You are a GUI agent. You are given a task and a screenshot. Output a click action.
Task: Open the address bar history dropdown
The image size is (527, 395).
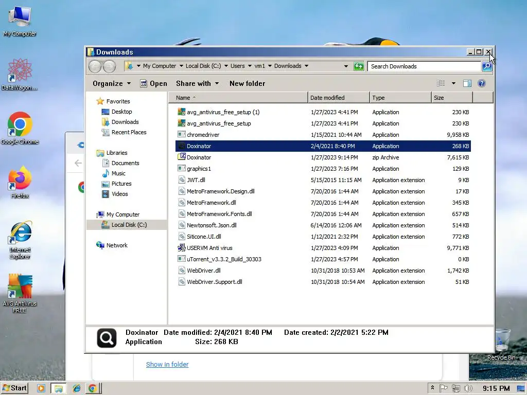click(346, 66)
